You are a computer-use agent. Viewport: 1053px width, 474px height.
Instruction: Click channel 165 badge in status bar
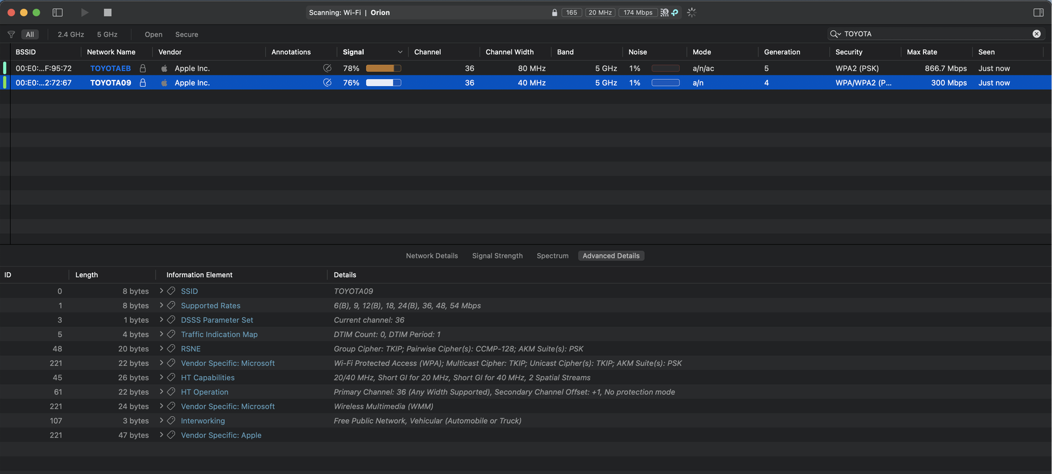(571, 13)
